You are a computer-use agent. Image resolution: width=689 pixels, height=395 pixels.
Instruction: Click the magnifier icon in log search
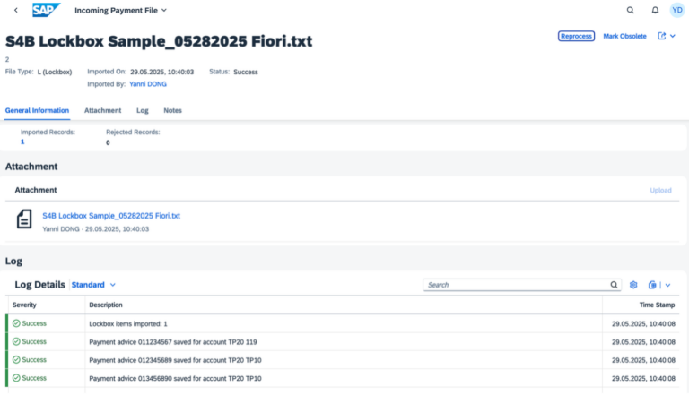coord(614,285)
